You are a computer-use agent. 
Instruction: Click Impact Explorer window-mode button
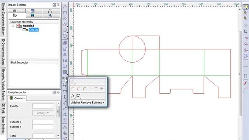pos(54,5)
